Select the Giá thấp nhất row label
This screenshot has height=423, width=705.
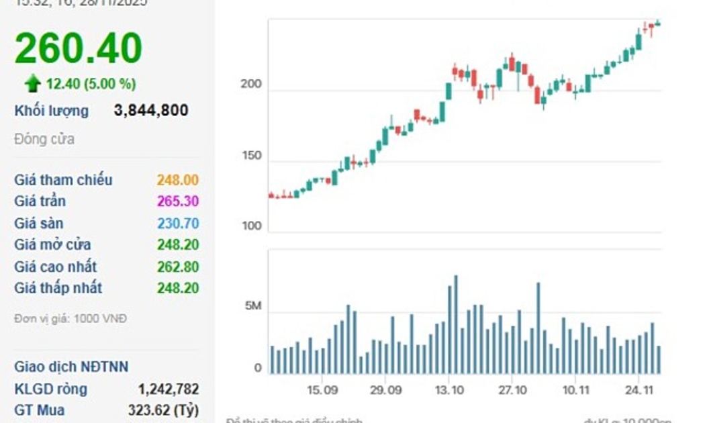tap(58, 288)
